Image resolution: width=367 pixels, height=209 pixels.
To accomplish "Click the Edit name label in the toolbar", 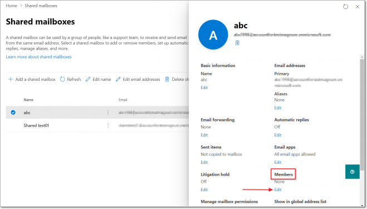I will (x=102, y=79).
